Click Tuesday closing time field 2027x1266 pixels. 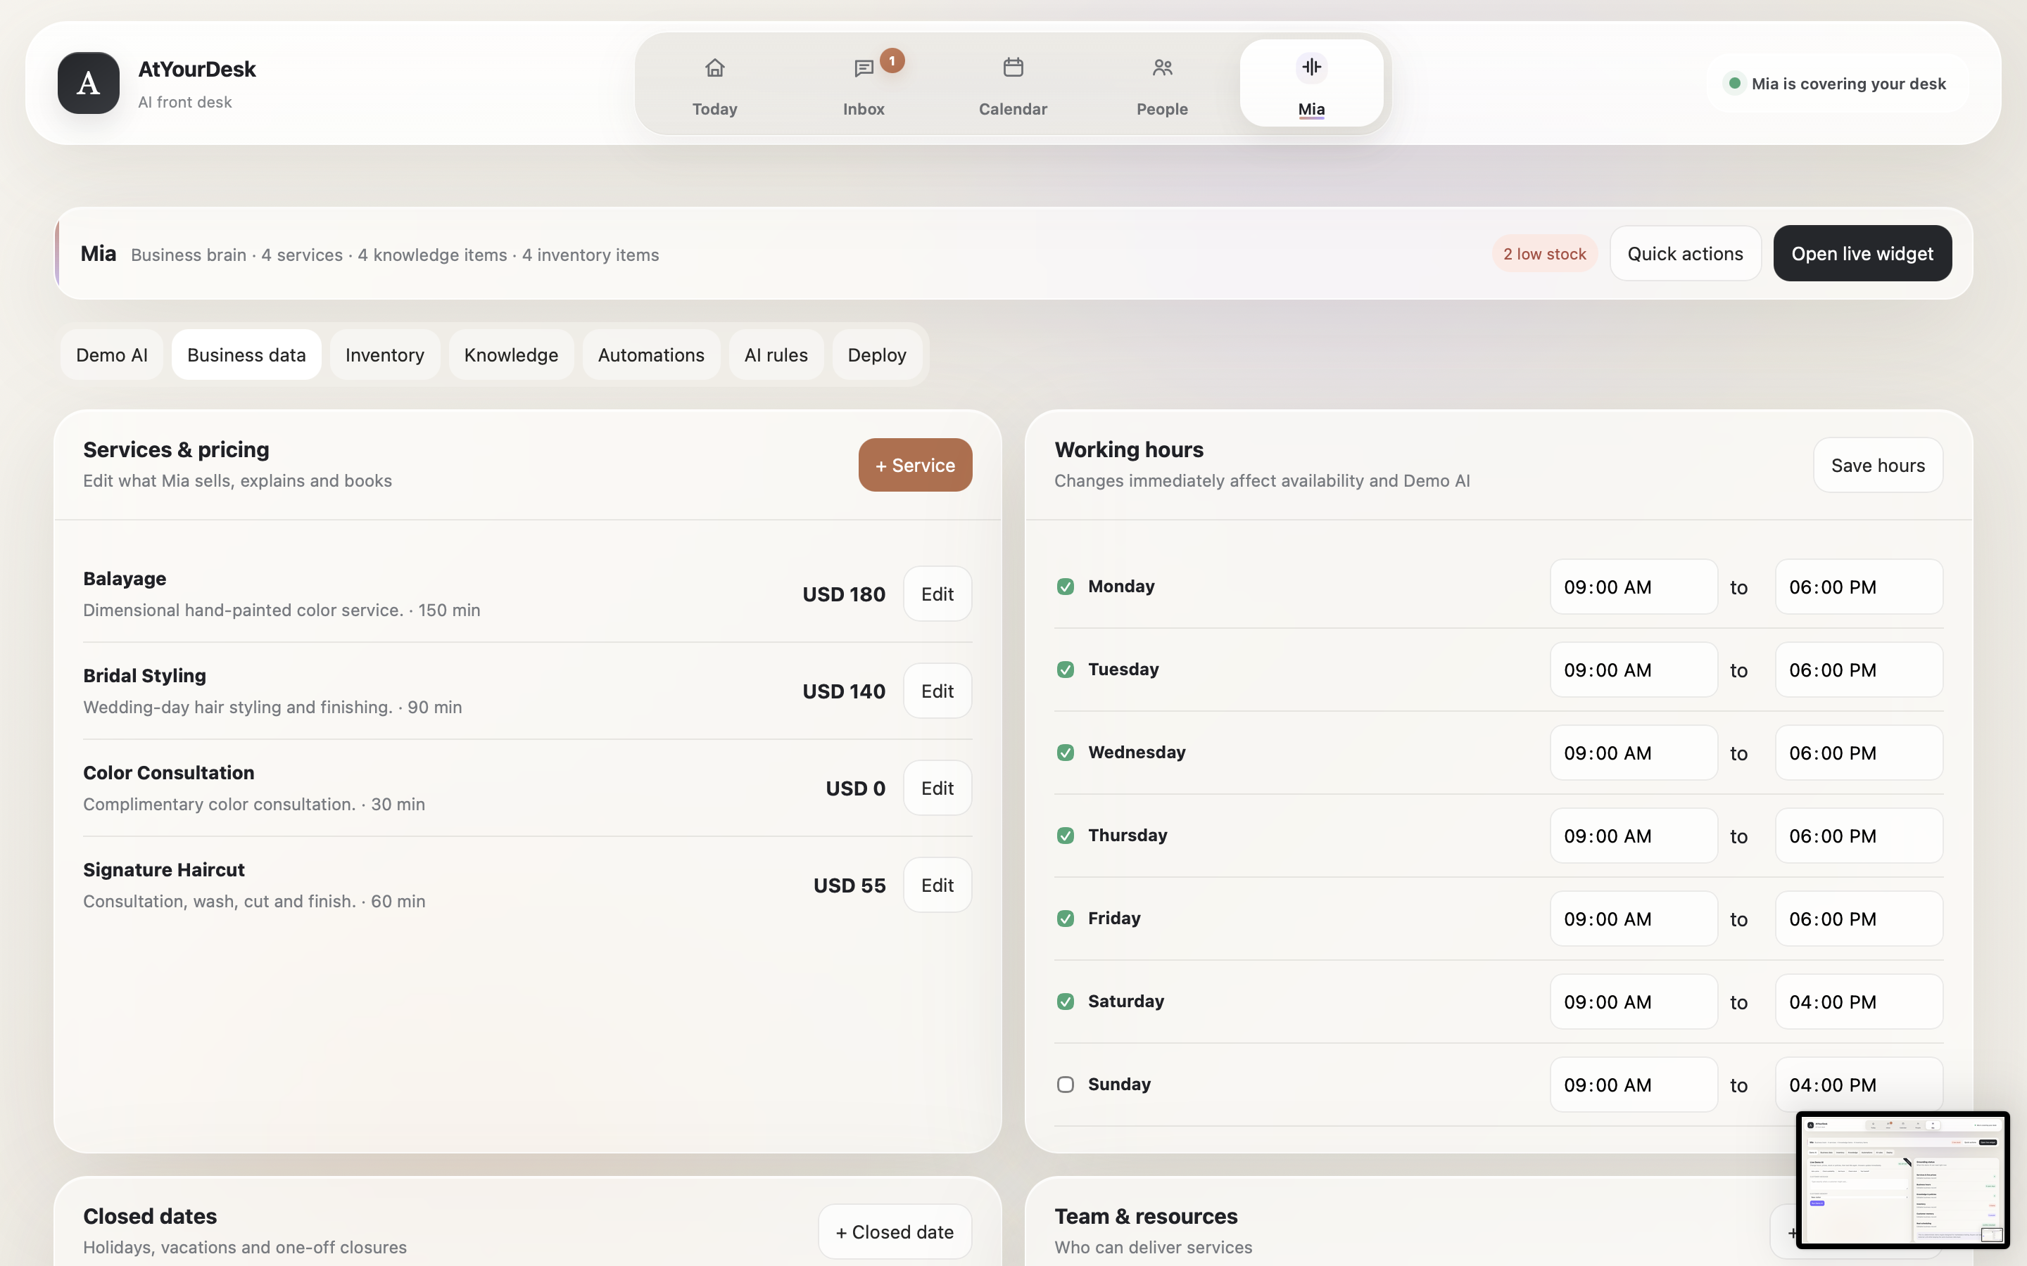pos(1859,669)
